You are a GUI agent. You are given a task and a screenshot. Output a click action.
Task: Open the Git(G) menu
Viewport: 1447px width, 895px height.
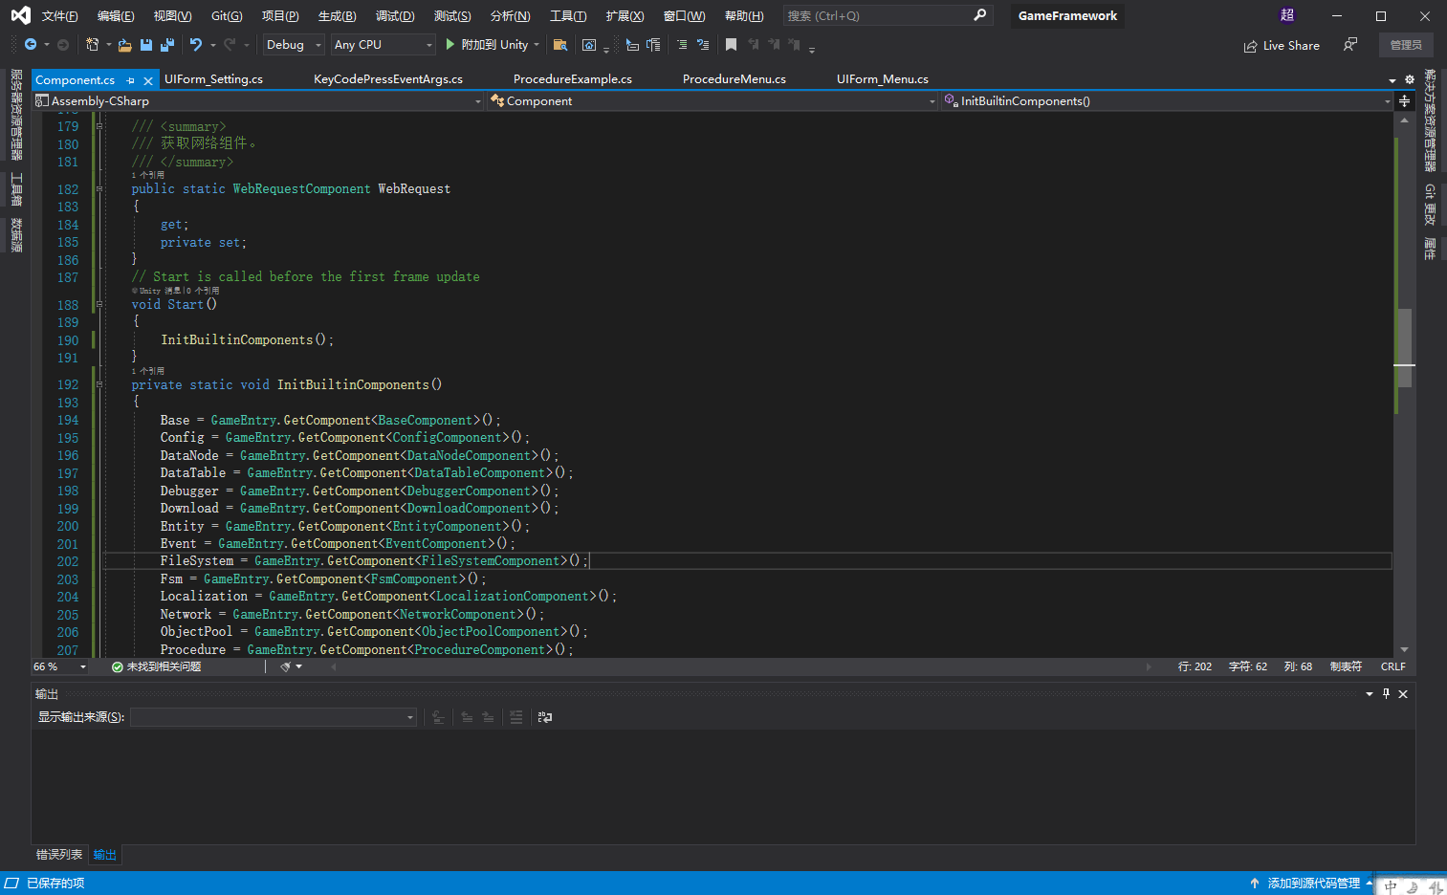pyautogui.click(x=226, y=15)
